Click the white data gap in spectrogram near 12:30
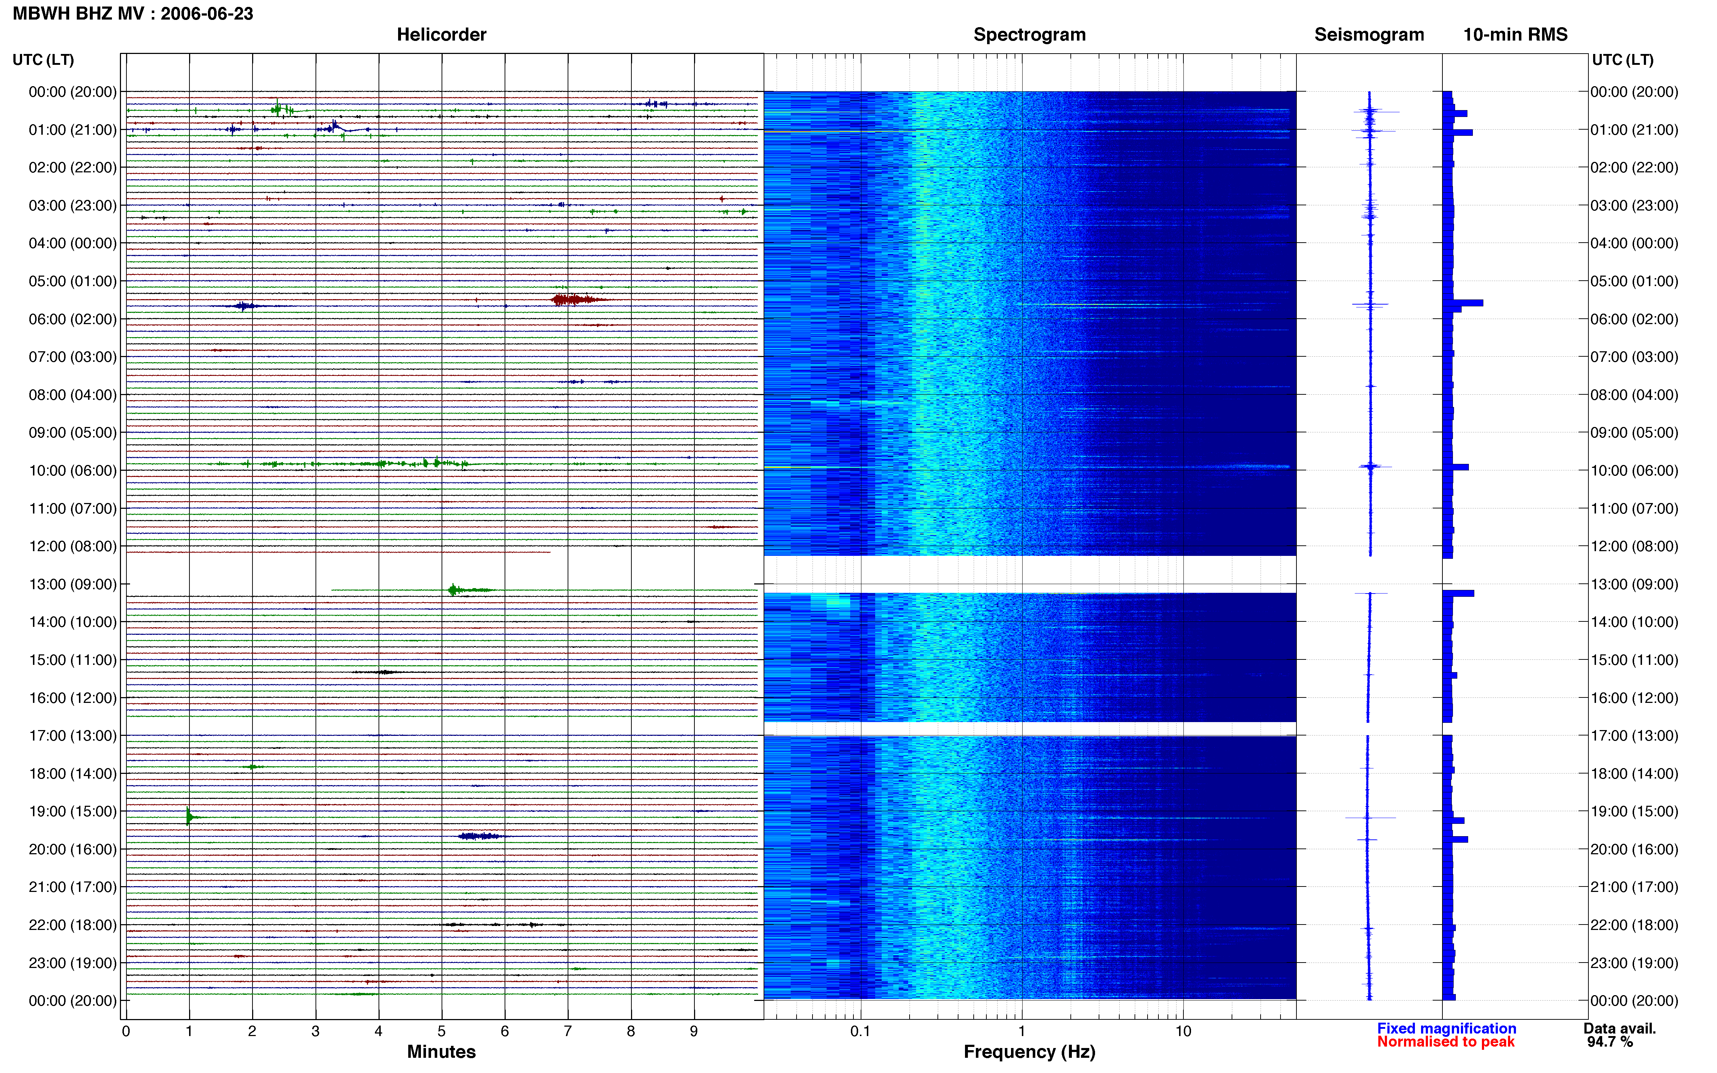 1030,574
